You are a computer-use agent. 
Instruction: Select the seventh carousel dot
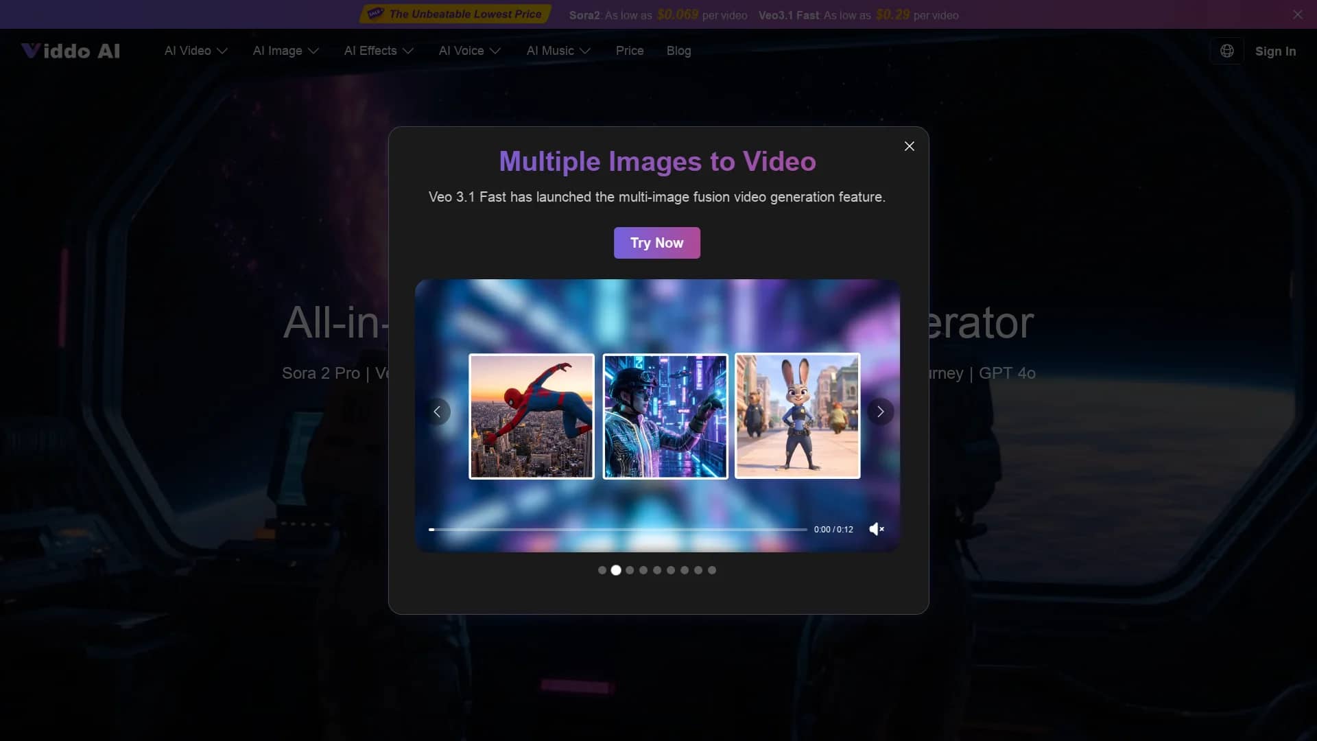point(685,570)
